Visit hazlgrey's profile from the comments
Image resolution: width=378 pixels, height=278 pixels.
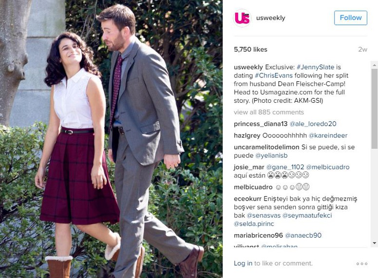click(247, 135)
